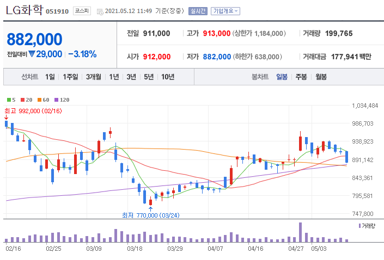Click the previous close value 911,000

click(156, 33)
